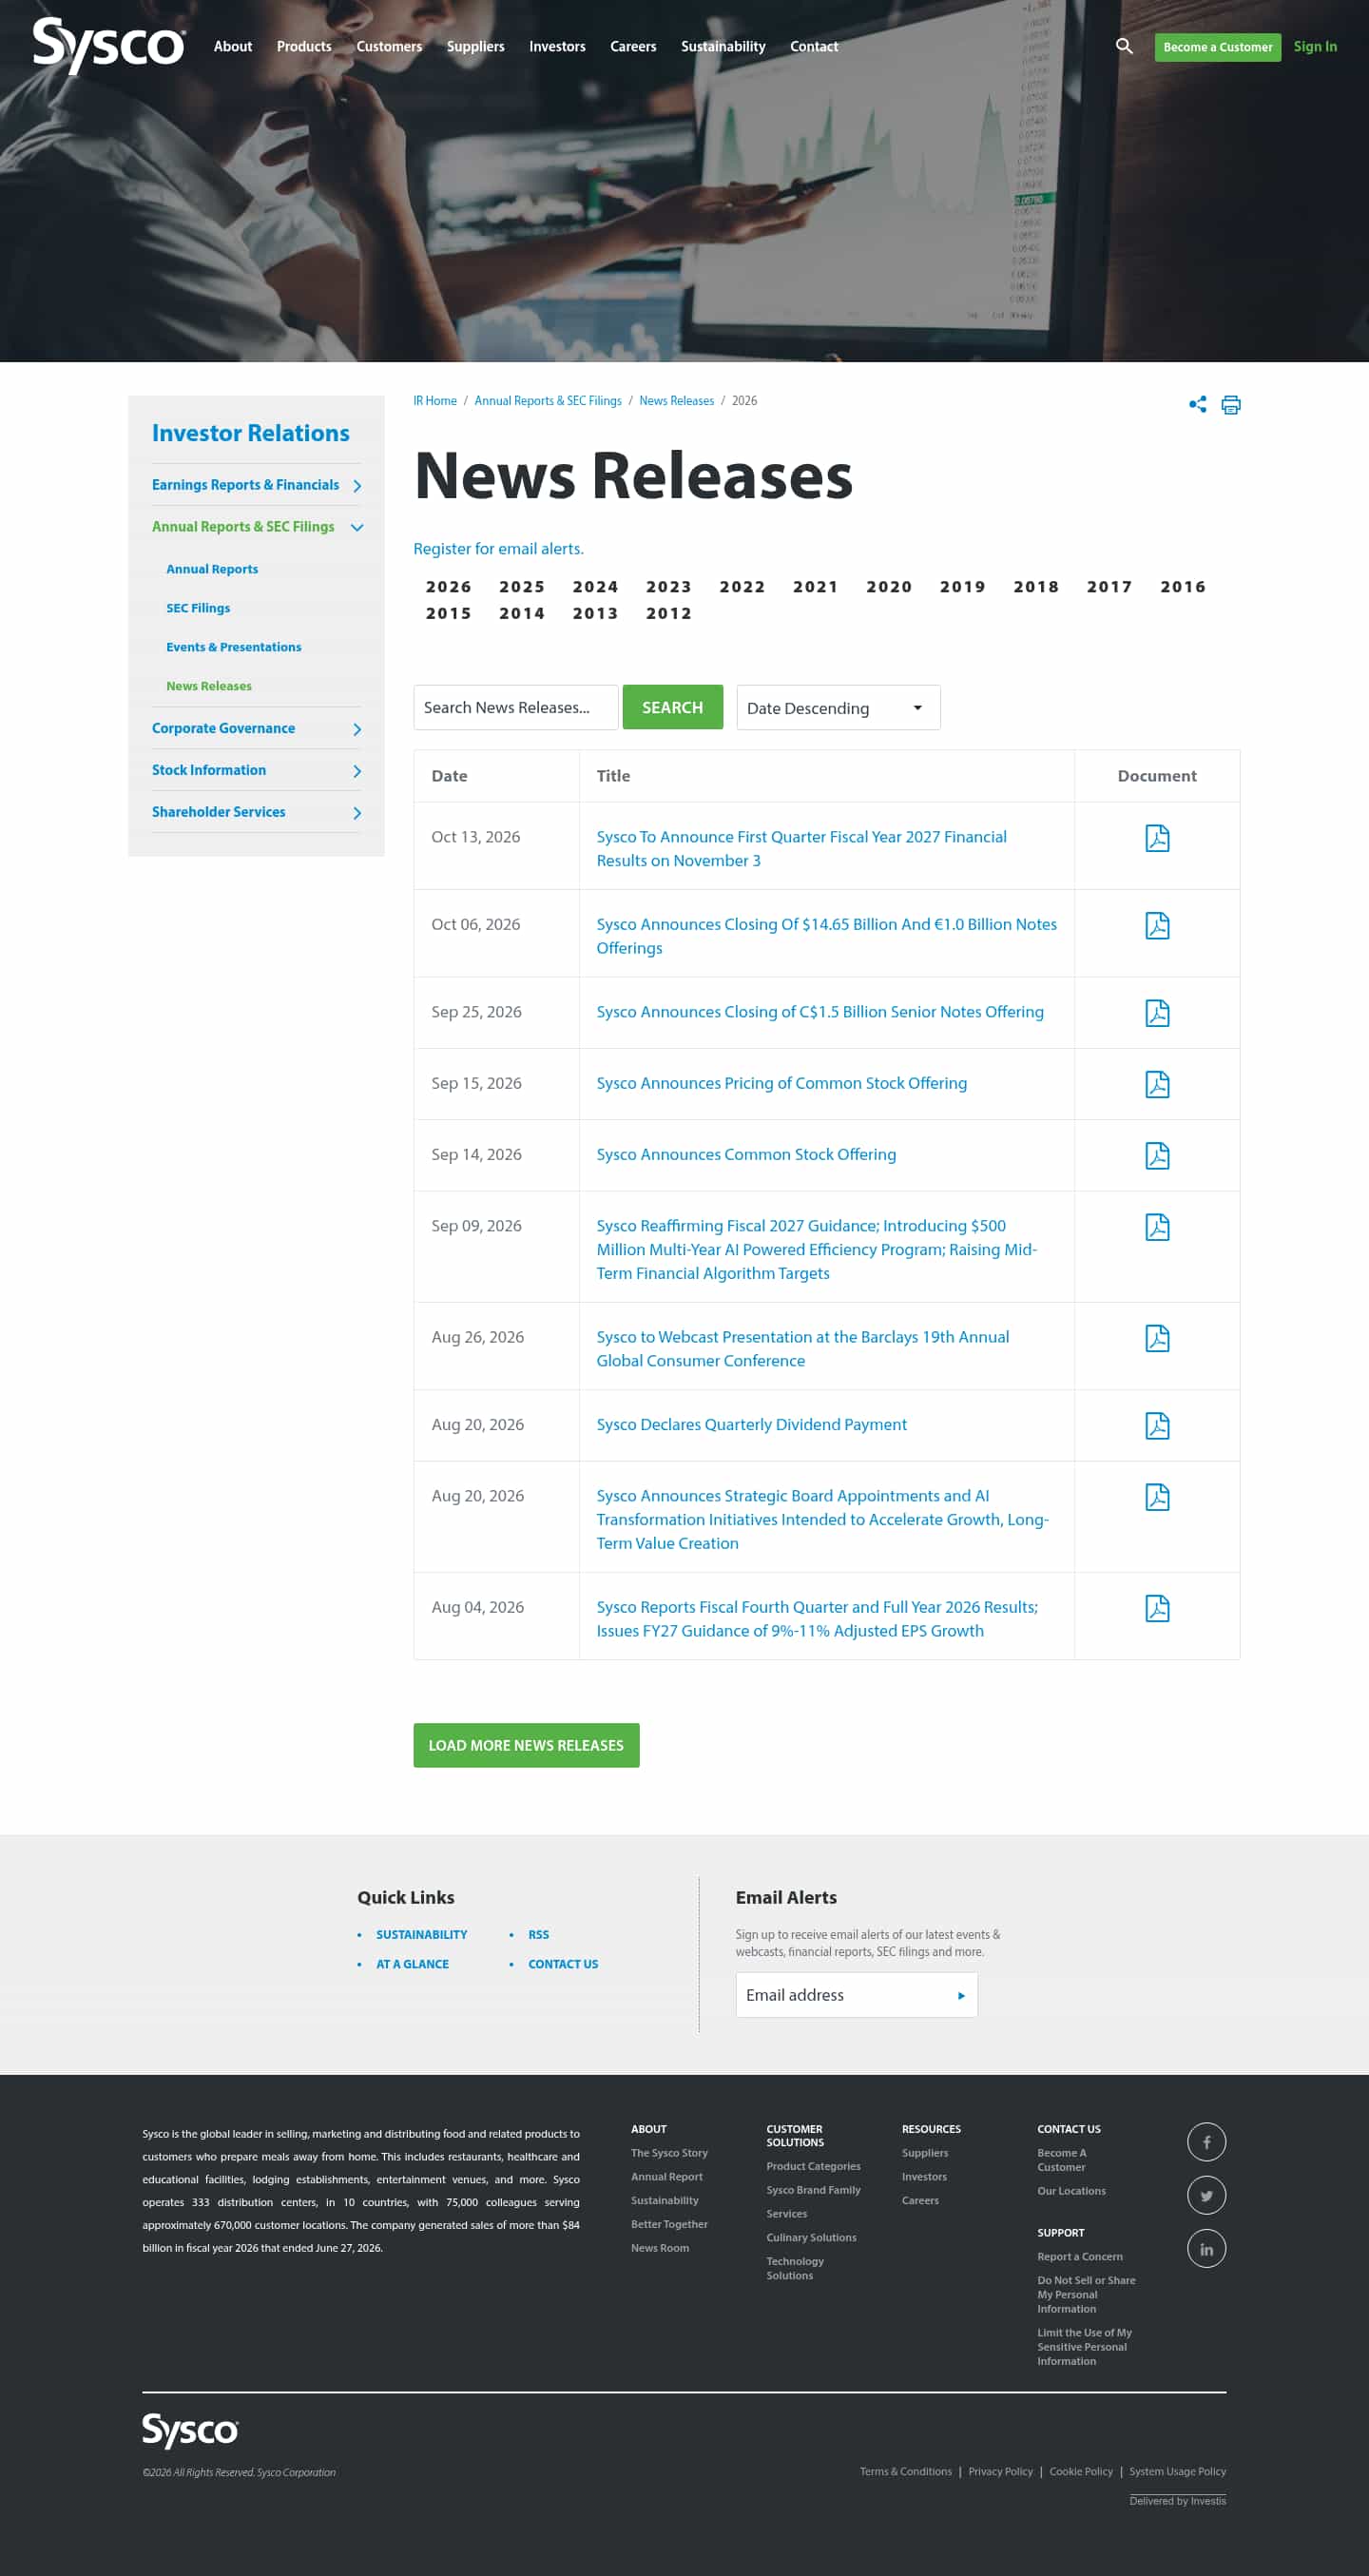This screenshot has height=2576, width=1369.
Task: Open the Investors top menu item
Action: tap(557, 46)
